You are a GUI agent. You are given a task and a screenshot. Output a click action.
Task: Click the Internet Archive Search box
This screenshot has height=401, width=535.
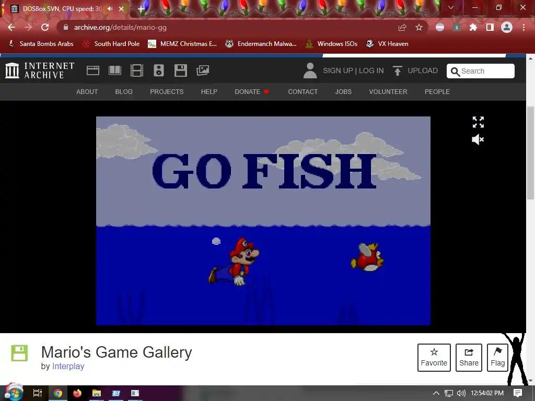pyautogui.click(x=481, y=71)
